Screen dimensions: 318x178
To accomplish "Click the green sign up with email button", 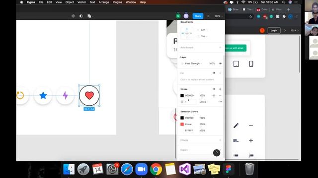I will click(236, 48).
